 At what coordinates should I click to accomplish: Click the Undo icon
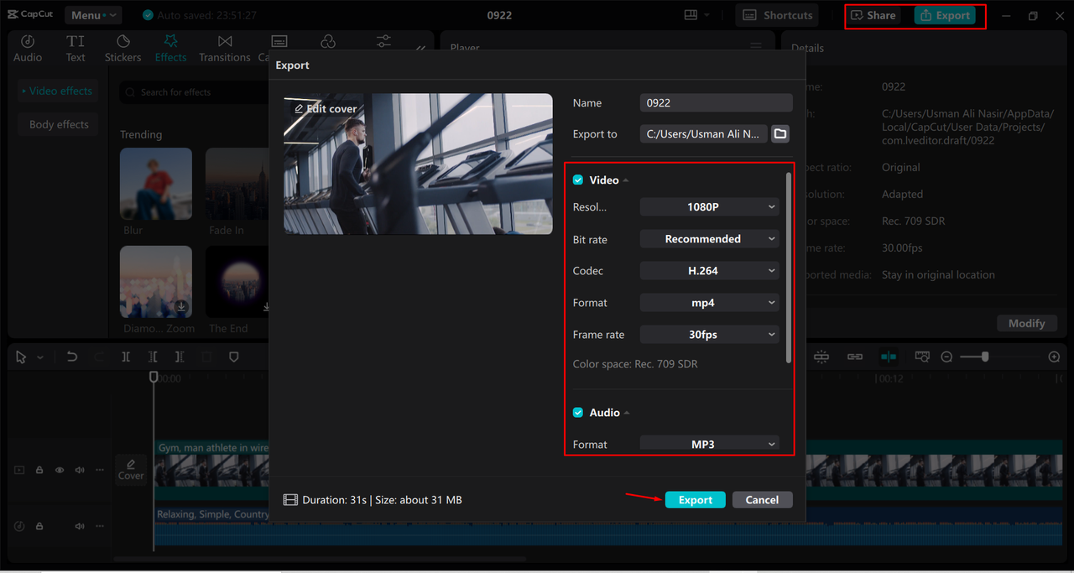pos(72,357)
